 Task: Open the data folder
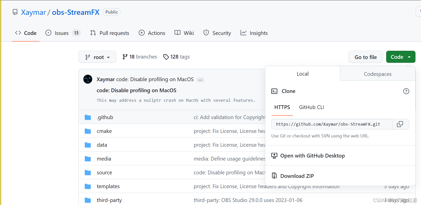[x=102, y=145]
